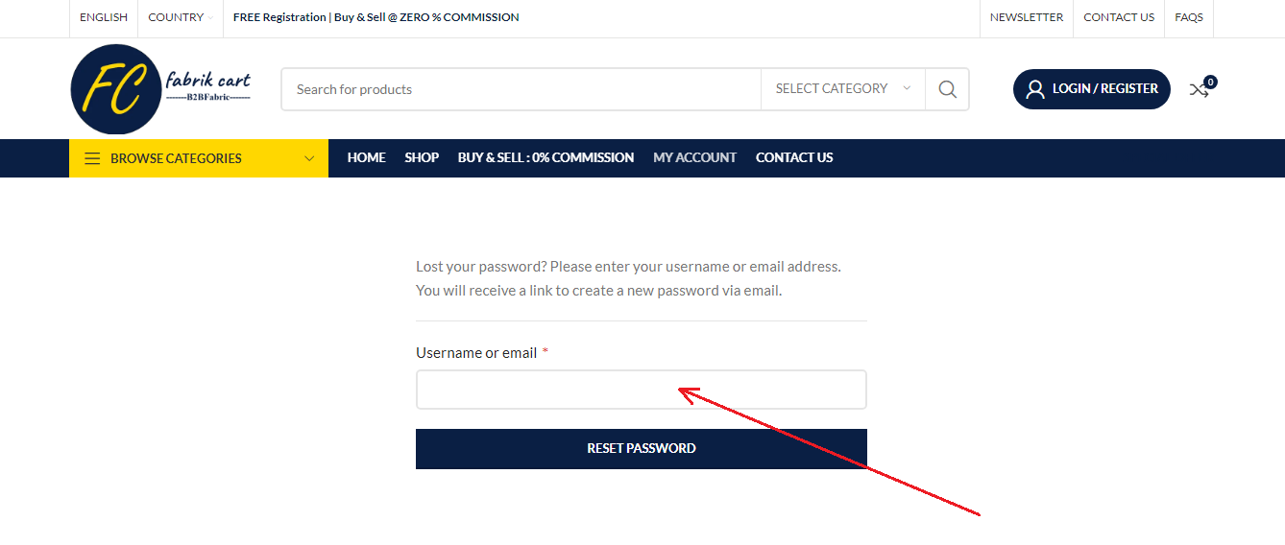The width and height of the screenshot is (1285, 545).
Task: Click the user icon in Login/Register
Action: [x=1035, y=89]
